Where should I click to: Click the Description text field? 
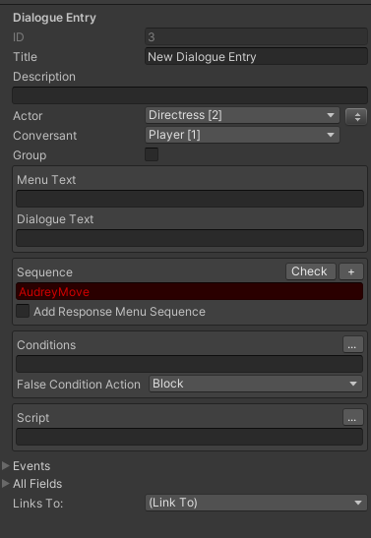point(190,95)
